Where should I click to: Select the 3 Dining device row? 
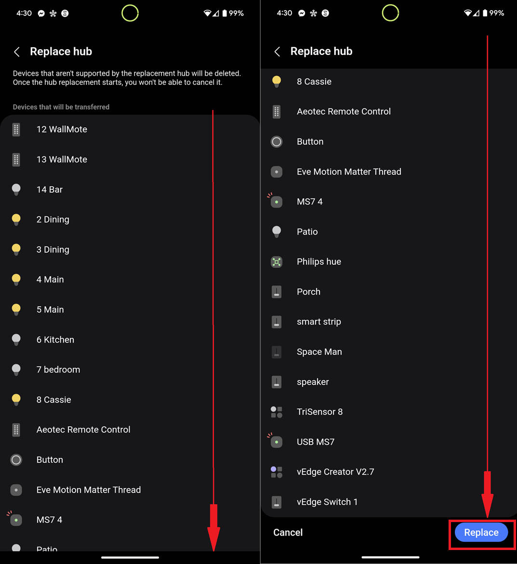(x=53, y=250)
